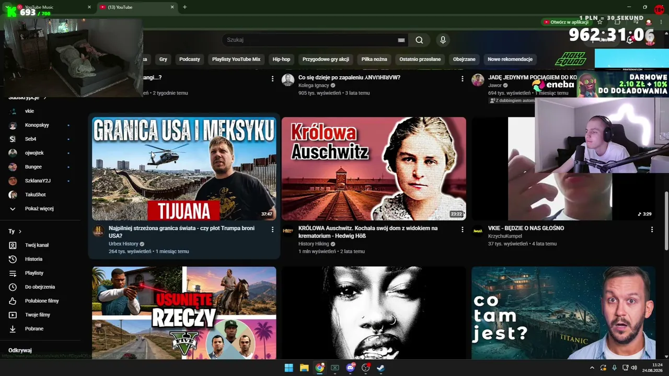Expand the Ty section chevron
Viewport: 669px width, 376px height.
(20, 231)
